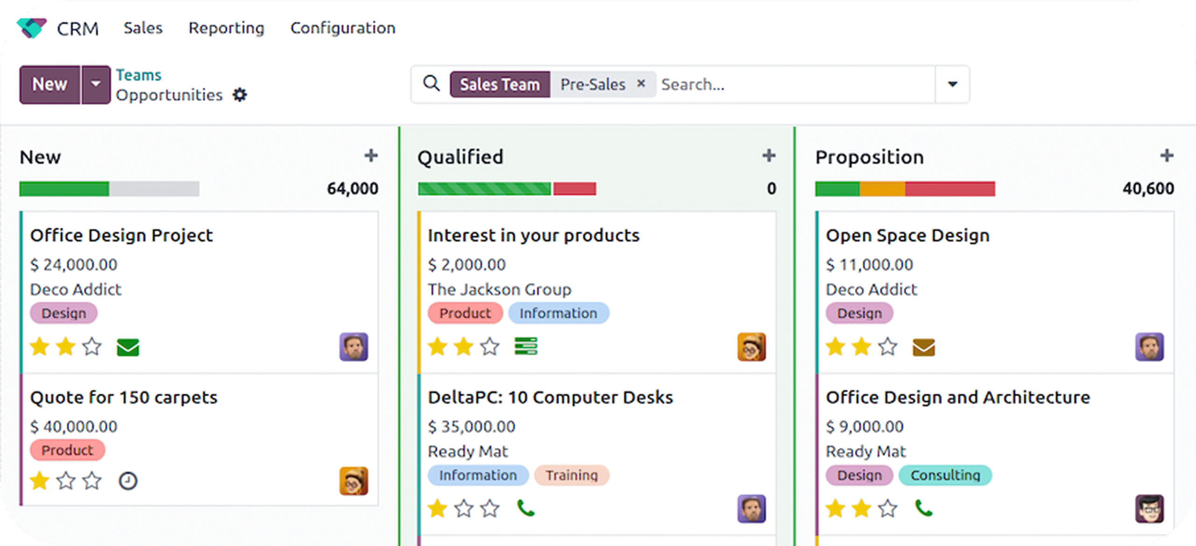1196x546 pixels.
Task: Click the New opportunity button
Action: (x=50, y=84)
